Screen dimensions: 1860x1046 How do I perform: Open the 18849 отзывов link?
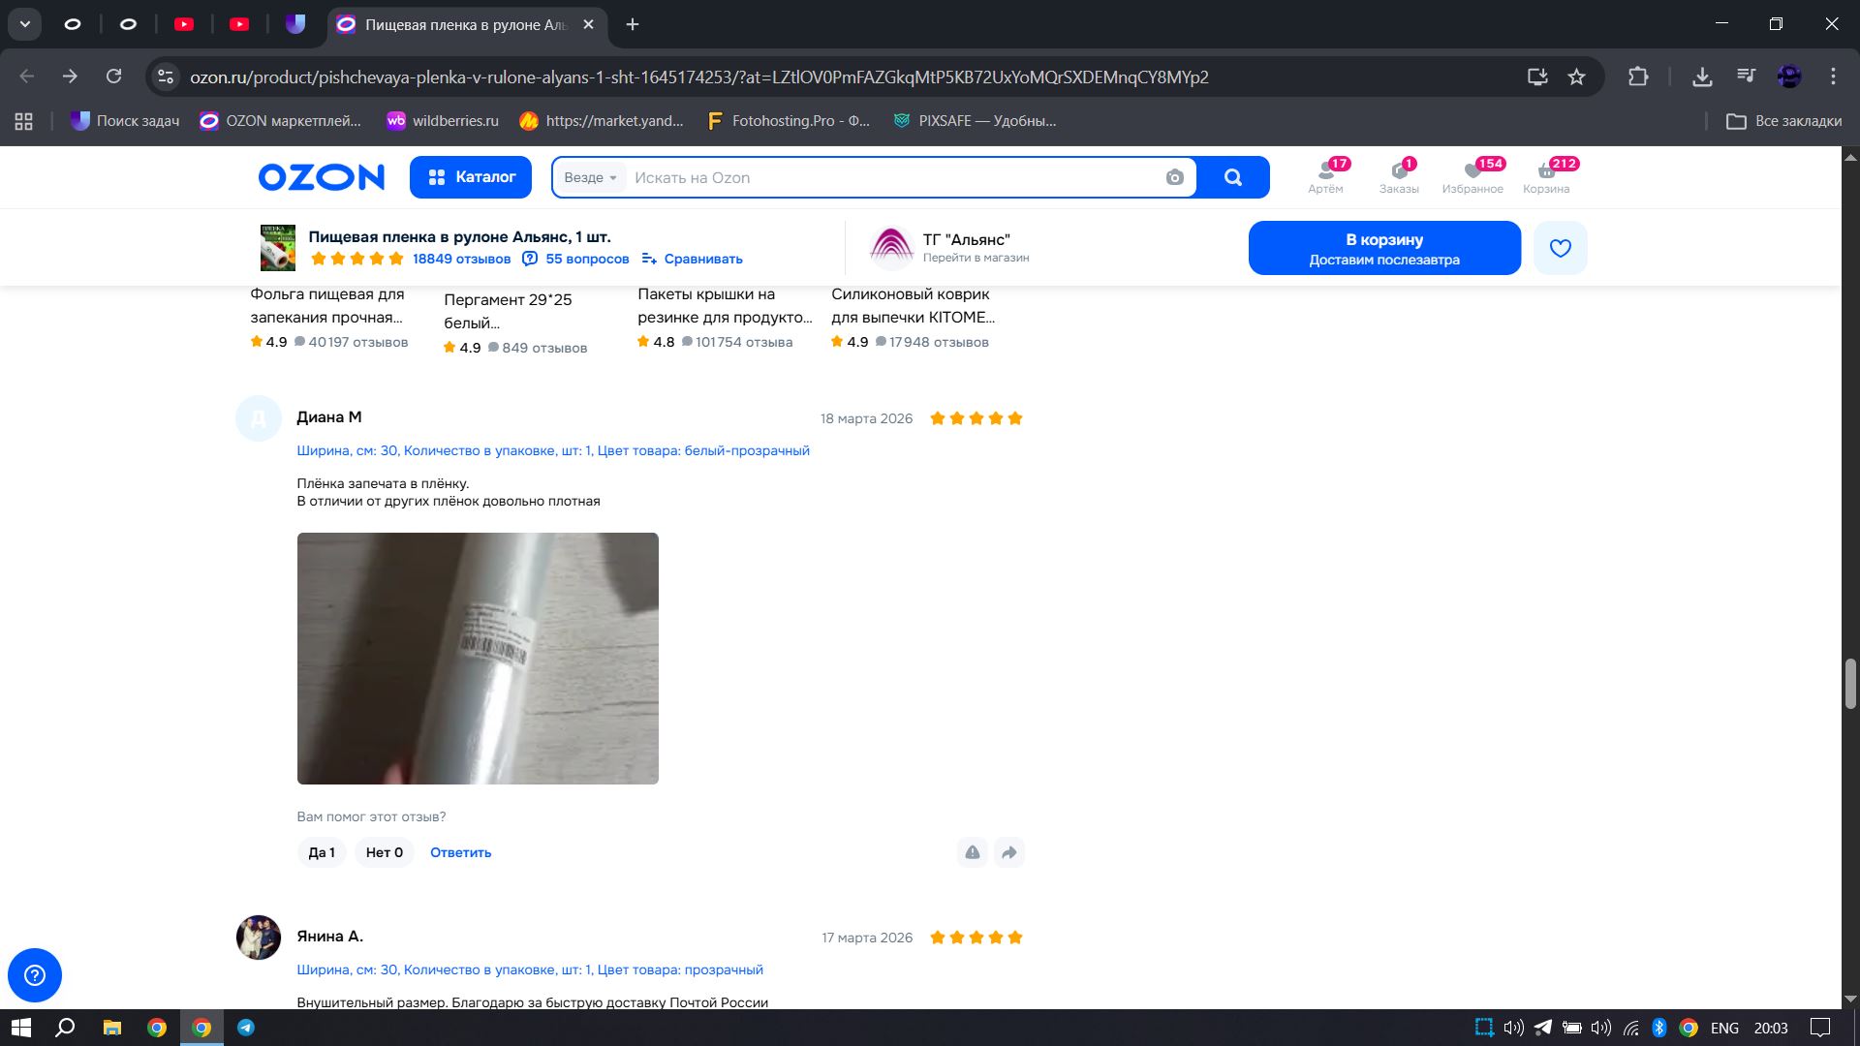pyautogui.click(x=461, y=259)
